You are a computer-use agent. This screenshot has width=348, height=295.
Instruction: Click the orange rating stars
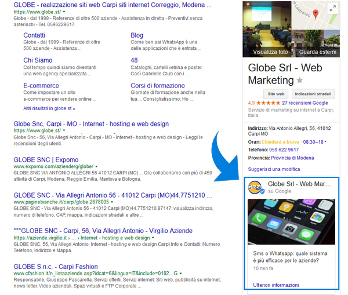(x=268, y=103)
